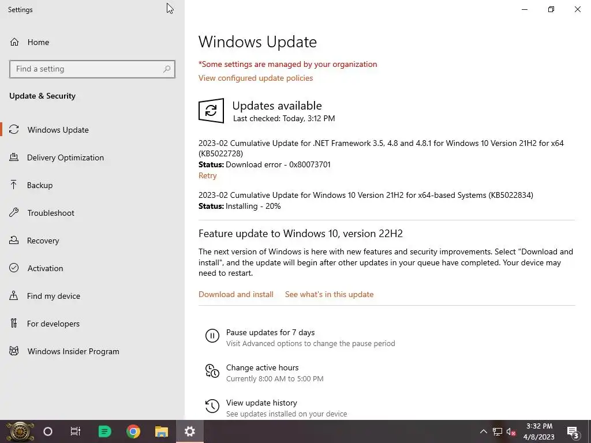Minimize the Settings window
This screenshot has height=443, width=591.
point(525,9)
